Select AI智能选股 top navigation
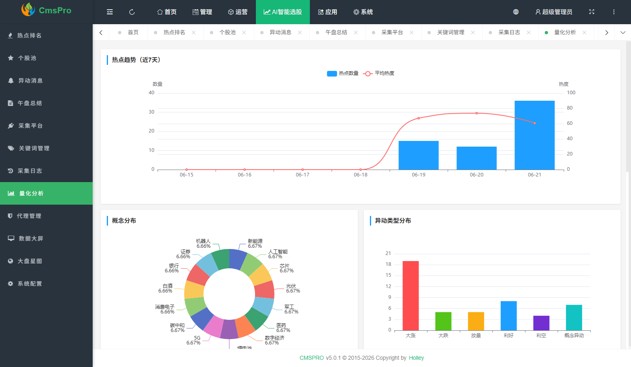This screenshot has height=367, width=631. [283, 12]
